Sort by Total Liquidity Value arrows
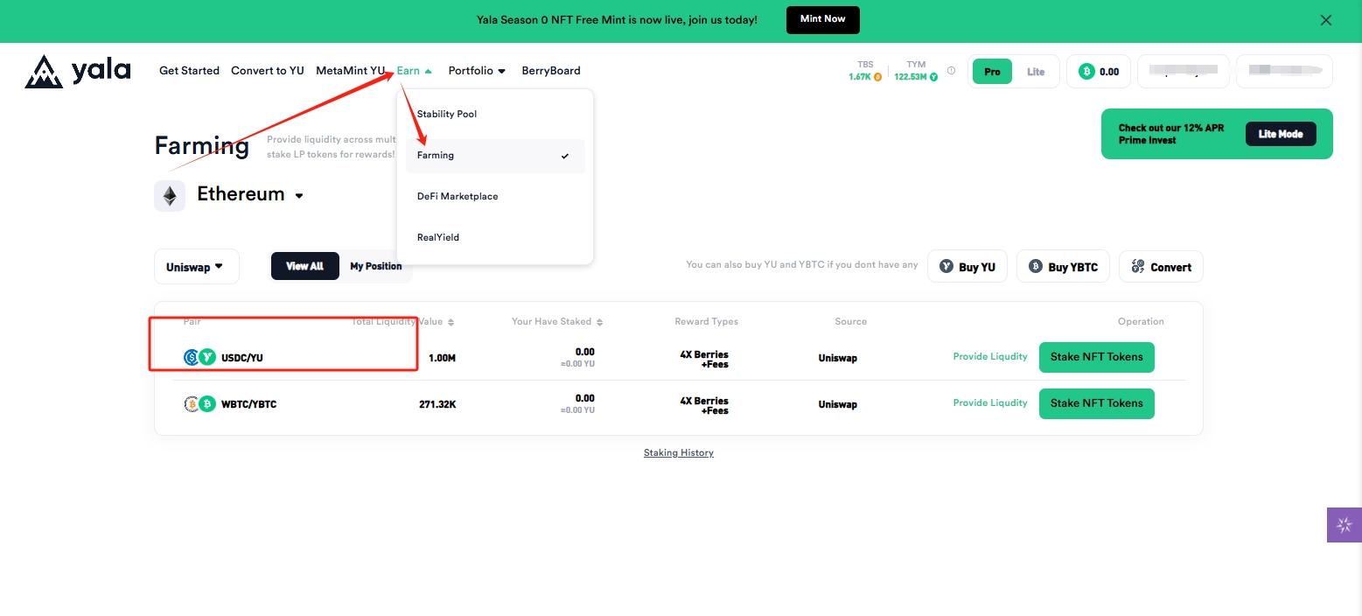This screenshot has height=616, width=1362. pos(451,323)
